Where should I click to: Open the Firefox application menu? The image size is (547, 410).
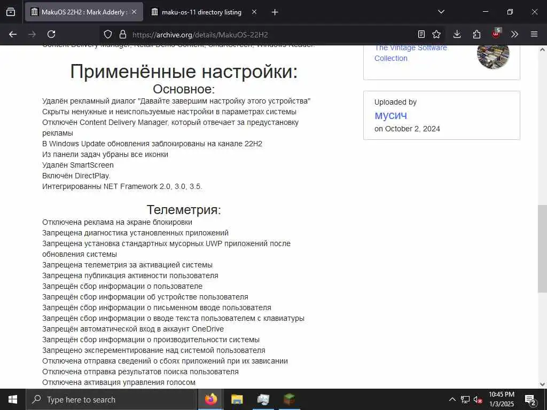tap(534, 34)
